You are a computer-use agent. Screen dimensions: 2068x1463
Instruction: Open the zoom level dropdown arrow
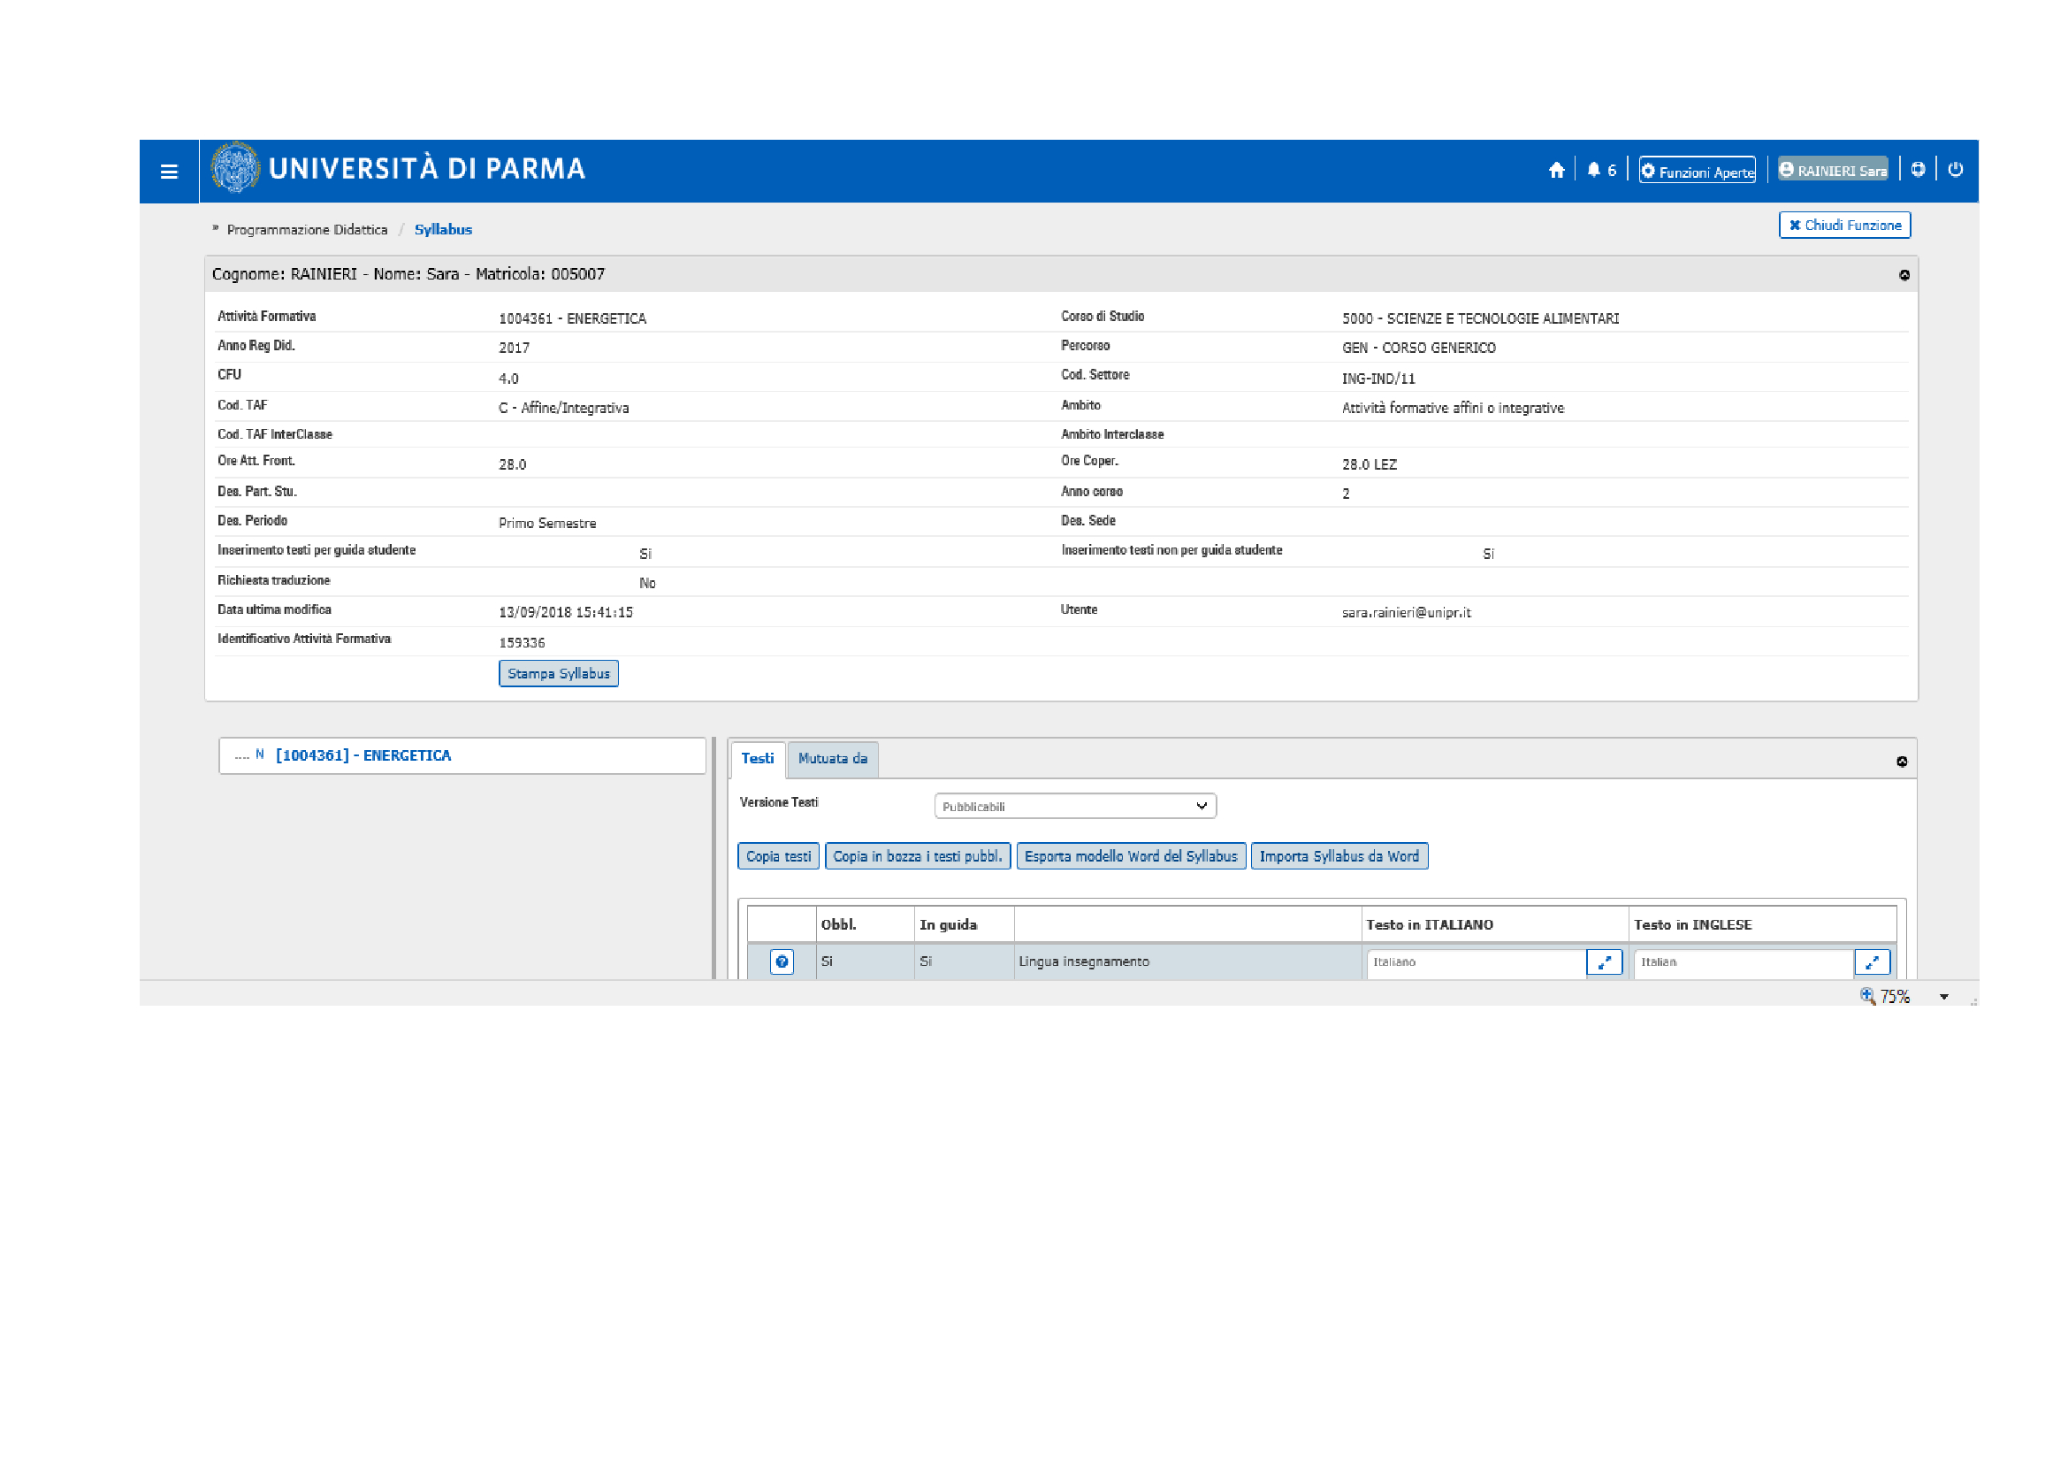[x=1943, y=997]
